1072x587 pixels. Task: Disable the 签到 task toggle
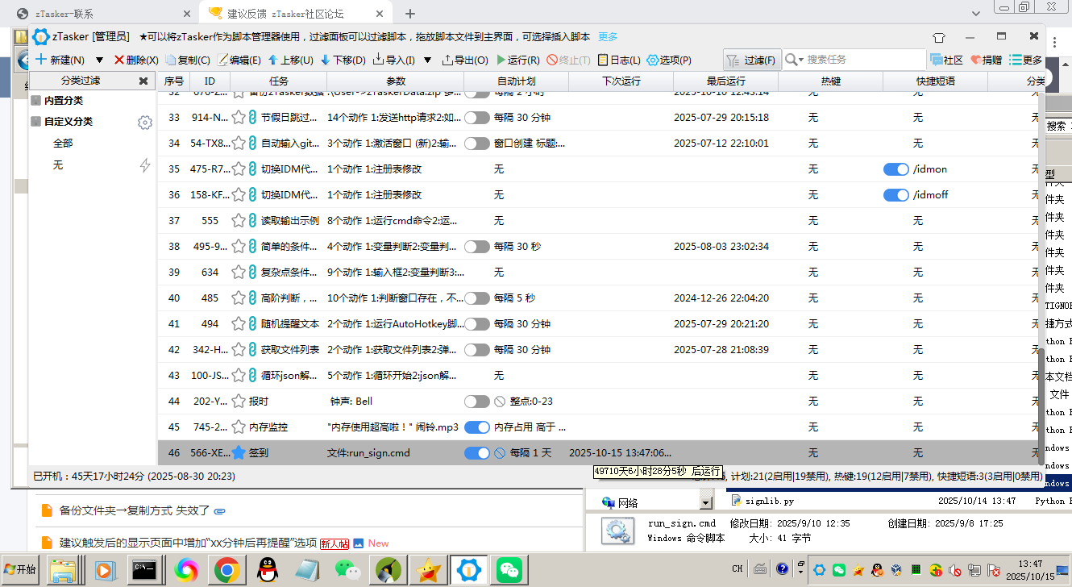[476, 453]
